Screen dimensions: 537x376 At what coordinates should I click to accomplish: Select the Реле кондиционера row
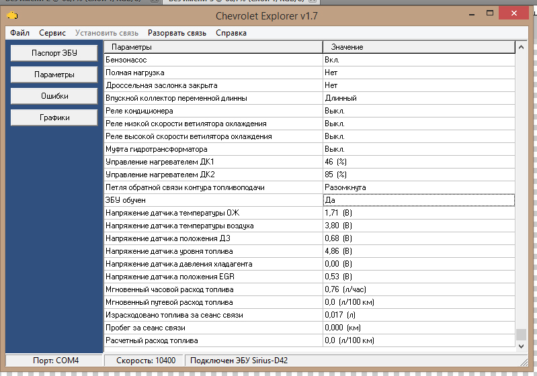(309, 111)
